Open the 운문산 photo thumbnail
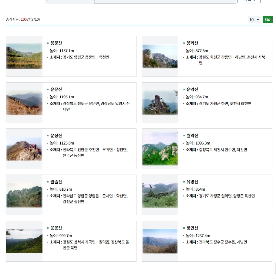276x279 pixels. click(24, 103)
